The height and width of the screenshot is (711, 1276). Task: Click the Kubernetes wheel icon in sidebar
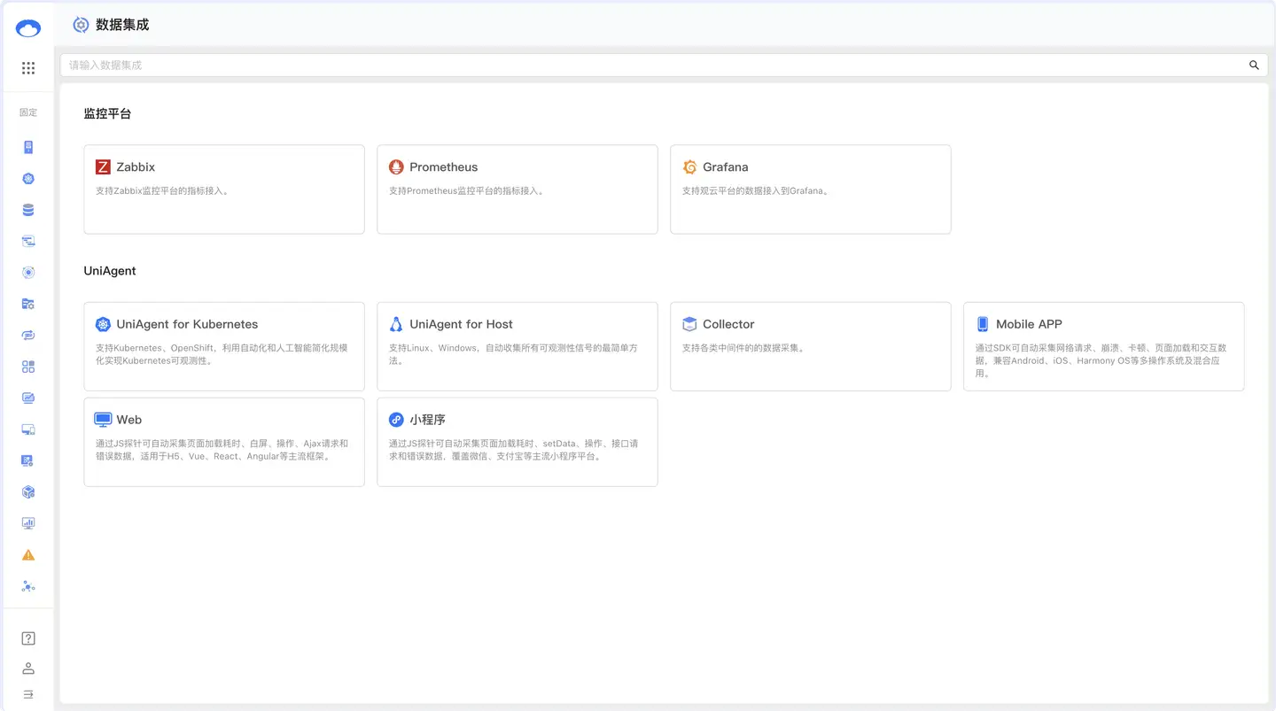pyautogui.click(x=28, y=179)
